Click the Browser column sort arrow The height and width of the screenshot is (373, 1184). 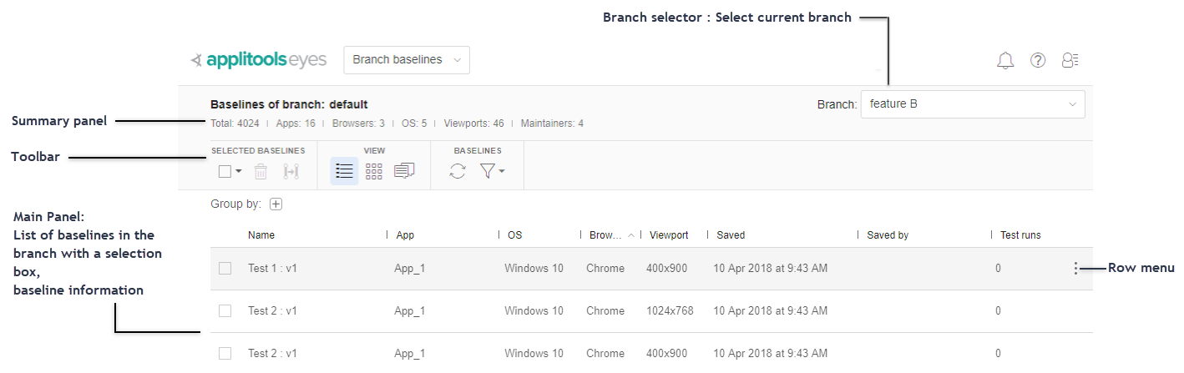631,235
